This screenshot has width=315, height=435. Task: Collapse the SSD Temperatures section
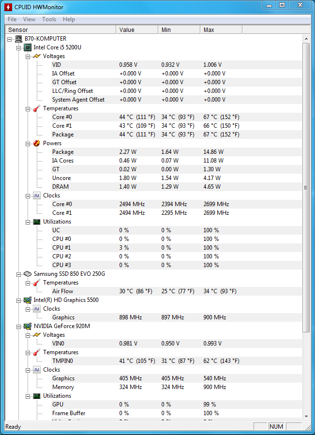(28, 283)
